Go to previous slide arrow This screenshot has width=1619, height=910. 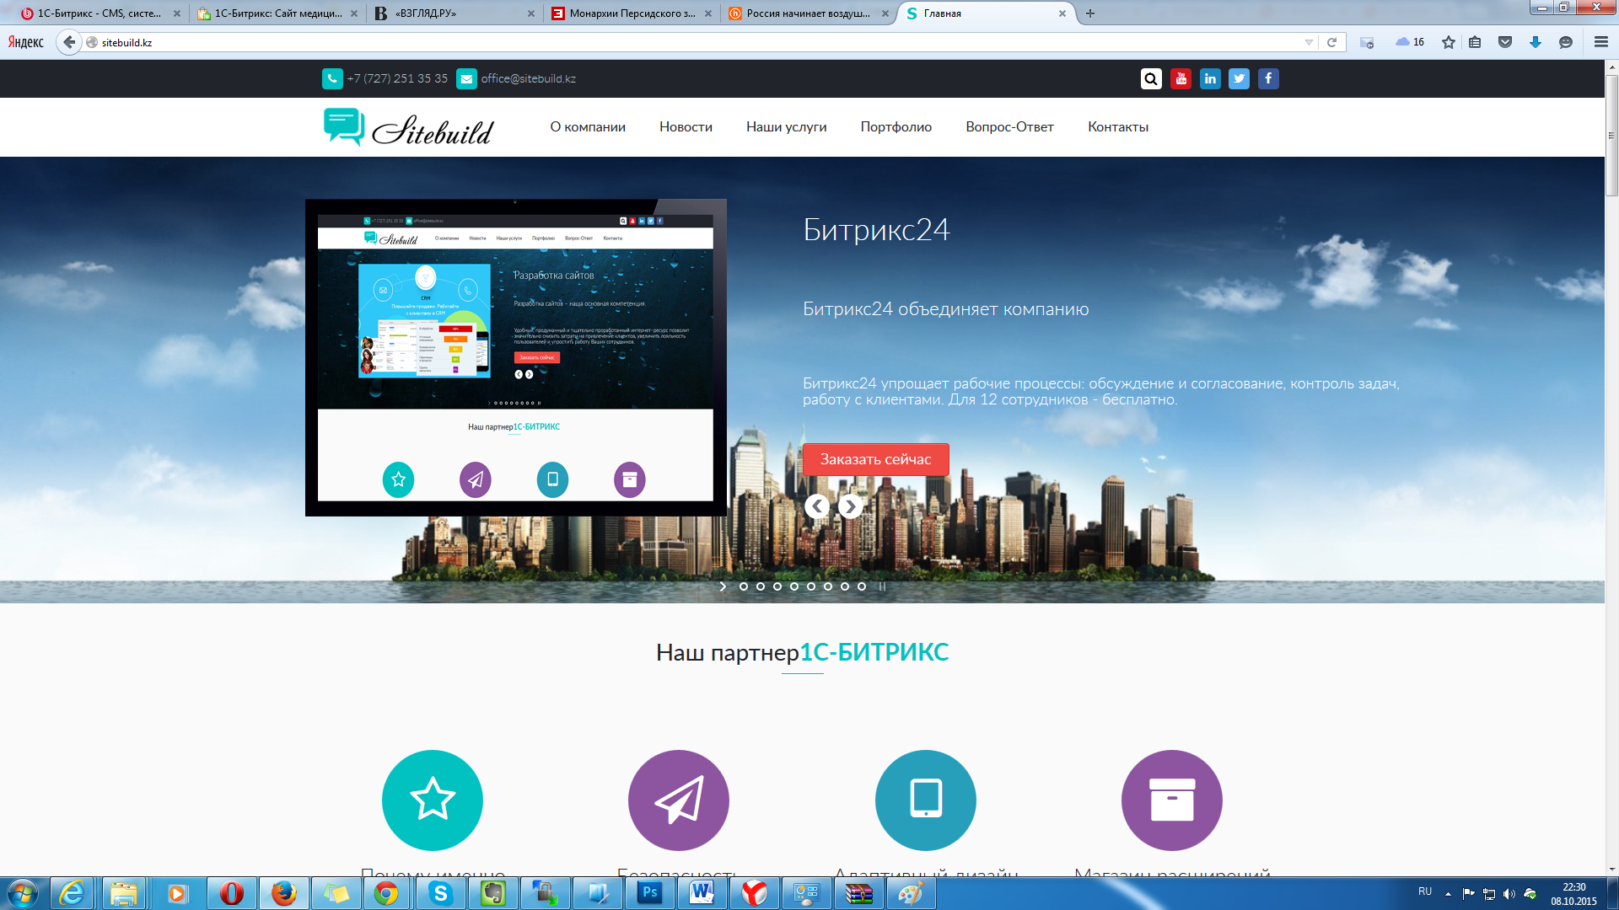pos(816,506)
